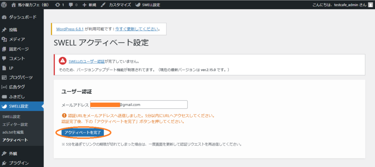Image resolution: width=375 pixels, height=167 pixels.
Task: Click カスタマイズ in the admin bar
Action: coord(120,5)
